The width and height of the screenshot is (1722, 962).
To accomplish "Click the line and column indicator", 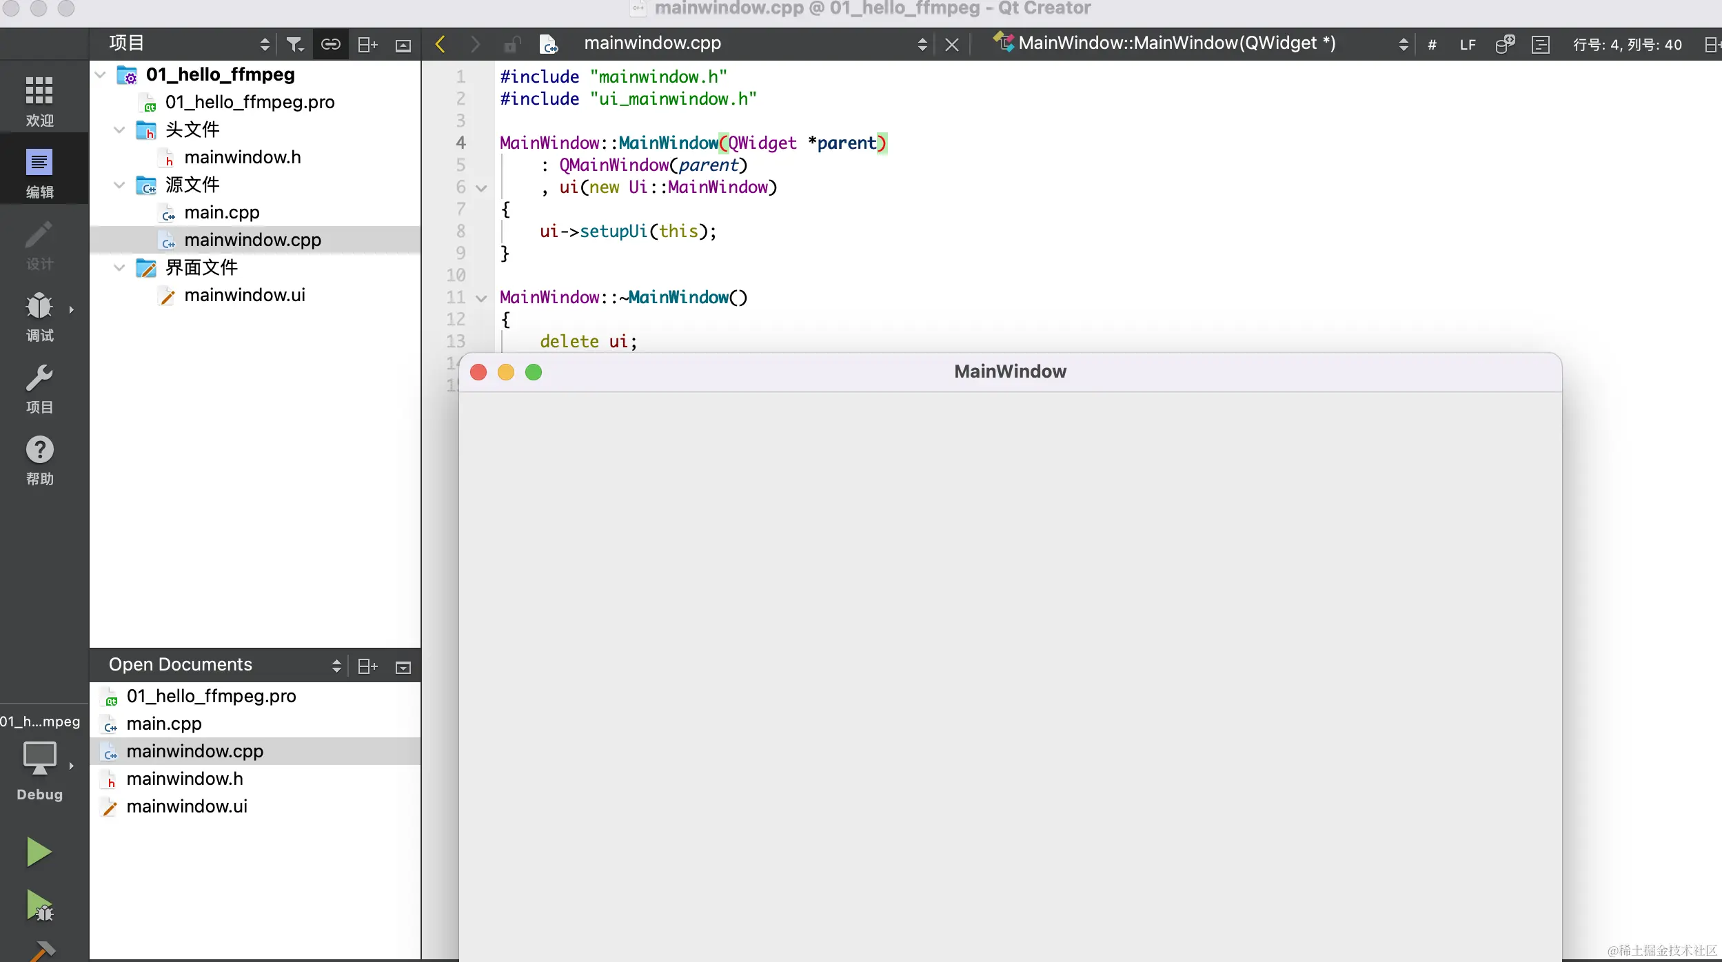I will pos(1628,45).
